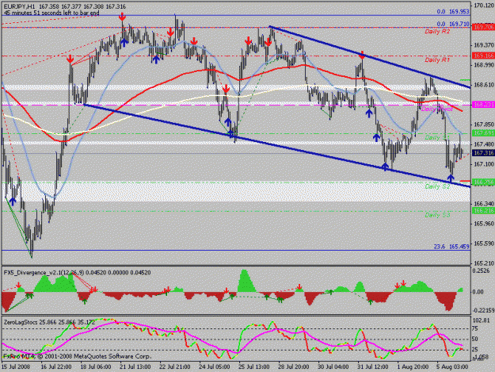495x372 pixels.
Task: Select the '24 Jul 05:00' time label
Action: 215,367
